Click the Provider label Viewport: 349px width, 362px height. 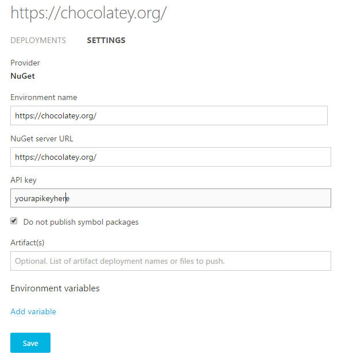[x=25, y=63]
